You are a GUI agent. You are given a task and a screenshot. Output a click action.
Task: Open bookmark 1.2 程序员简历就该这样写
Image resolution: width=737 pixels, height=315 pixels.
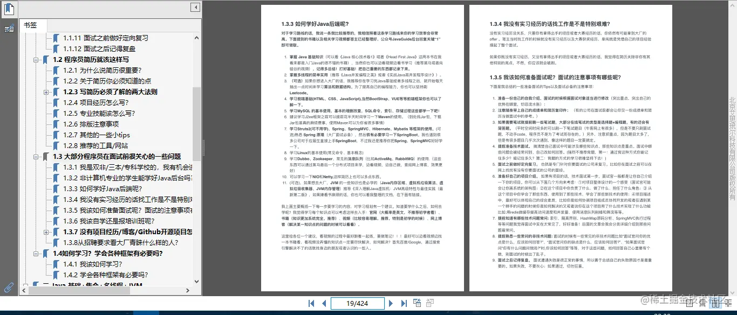coord(91,60)
